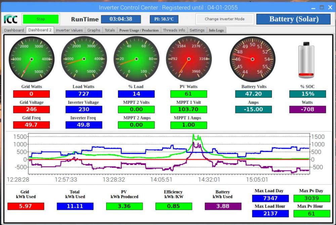
Task: Open the Inverter Values tab
Action: tap(69, 30)
